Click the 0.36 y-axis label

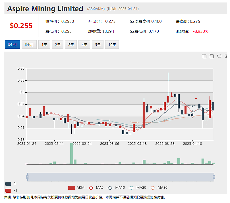21,68
